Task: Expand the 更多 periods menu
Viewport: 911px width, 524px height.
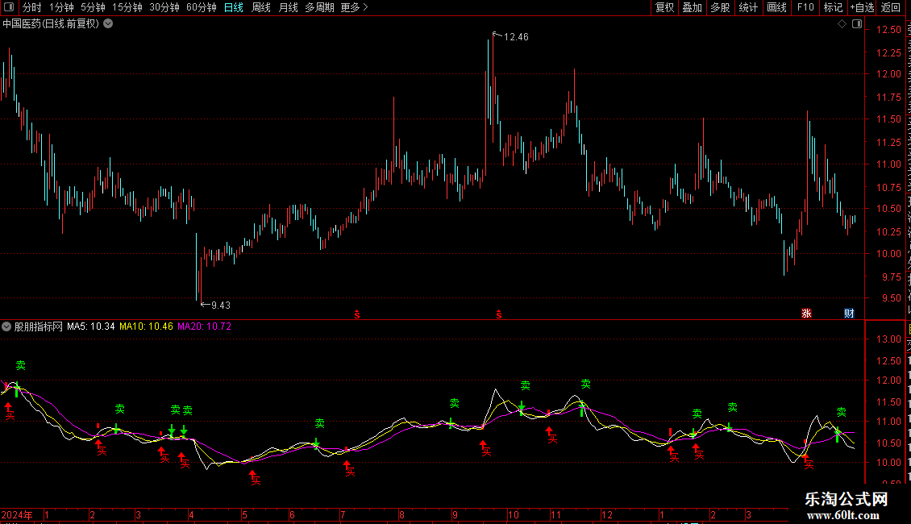Action: [x=354, y=7]
